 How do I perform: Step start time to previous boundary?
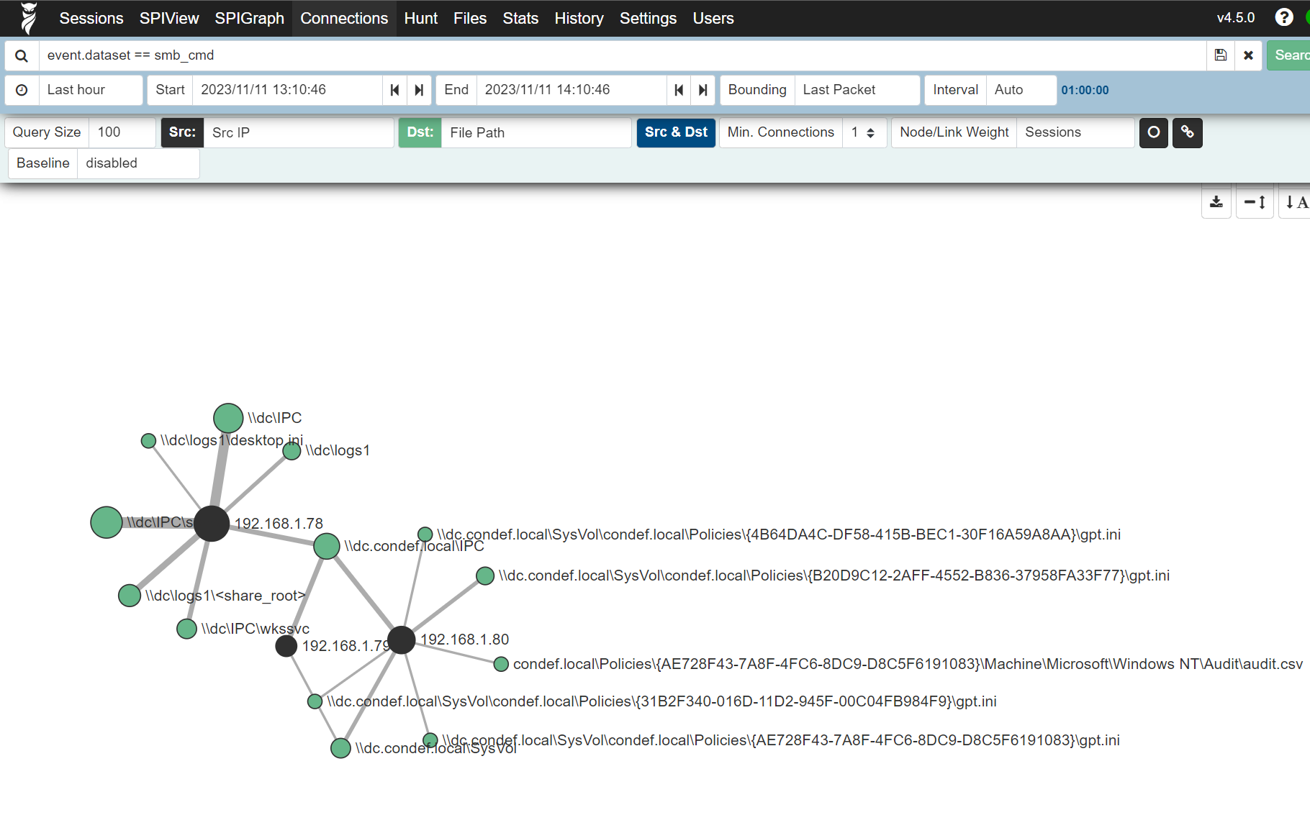394,90
